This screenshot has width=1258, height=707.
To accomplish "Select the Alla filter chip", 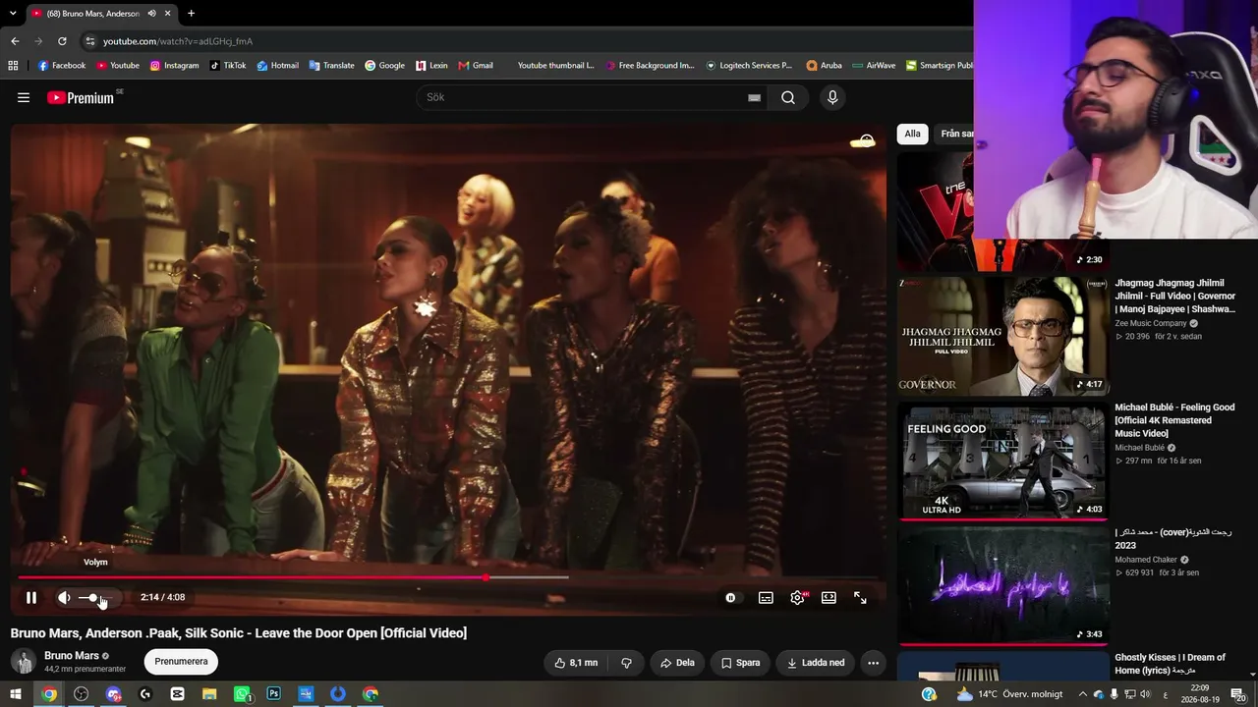I will click(913, 134).
